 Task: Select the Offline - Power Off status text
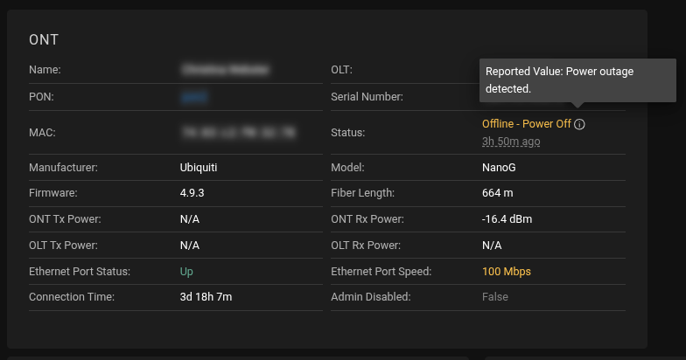coord(526,124)
